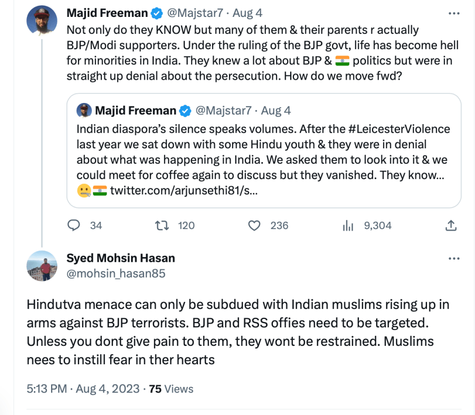The image size is (475, 415).
Task: Retweet Majid Freeman's post
Action: tap(160, 225)
